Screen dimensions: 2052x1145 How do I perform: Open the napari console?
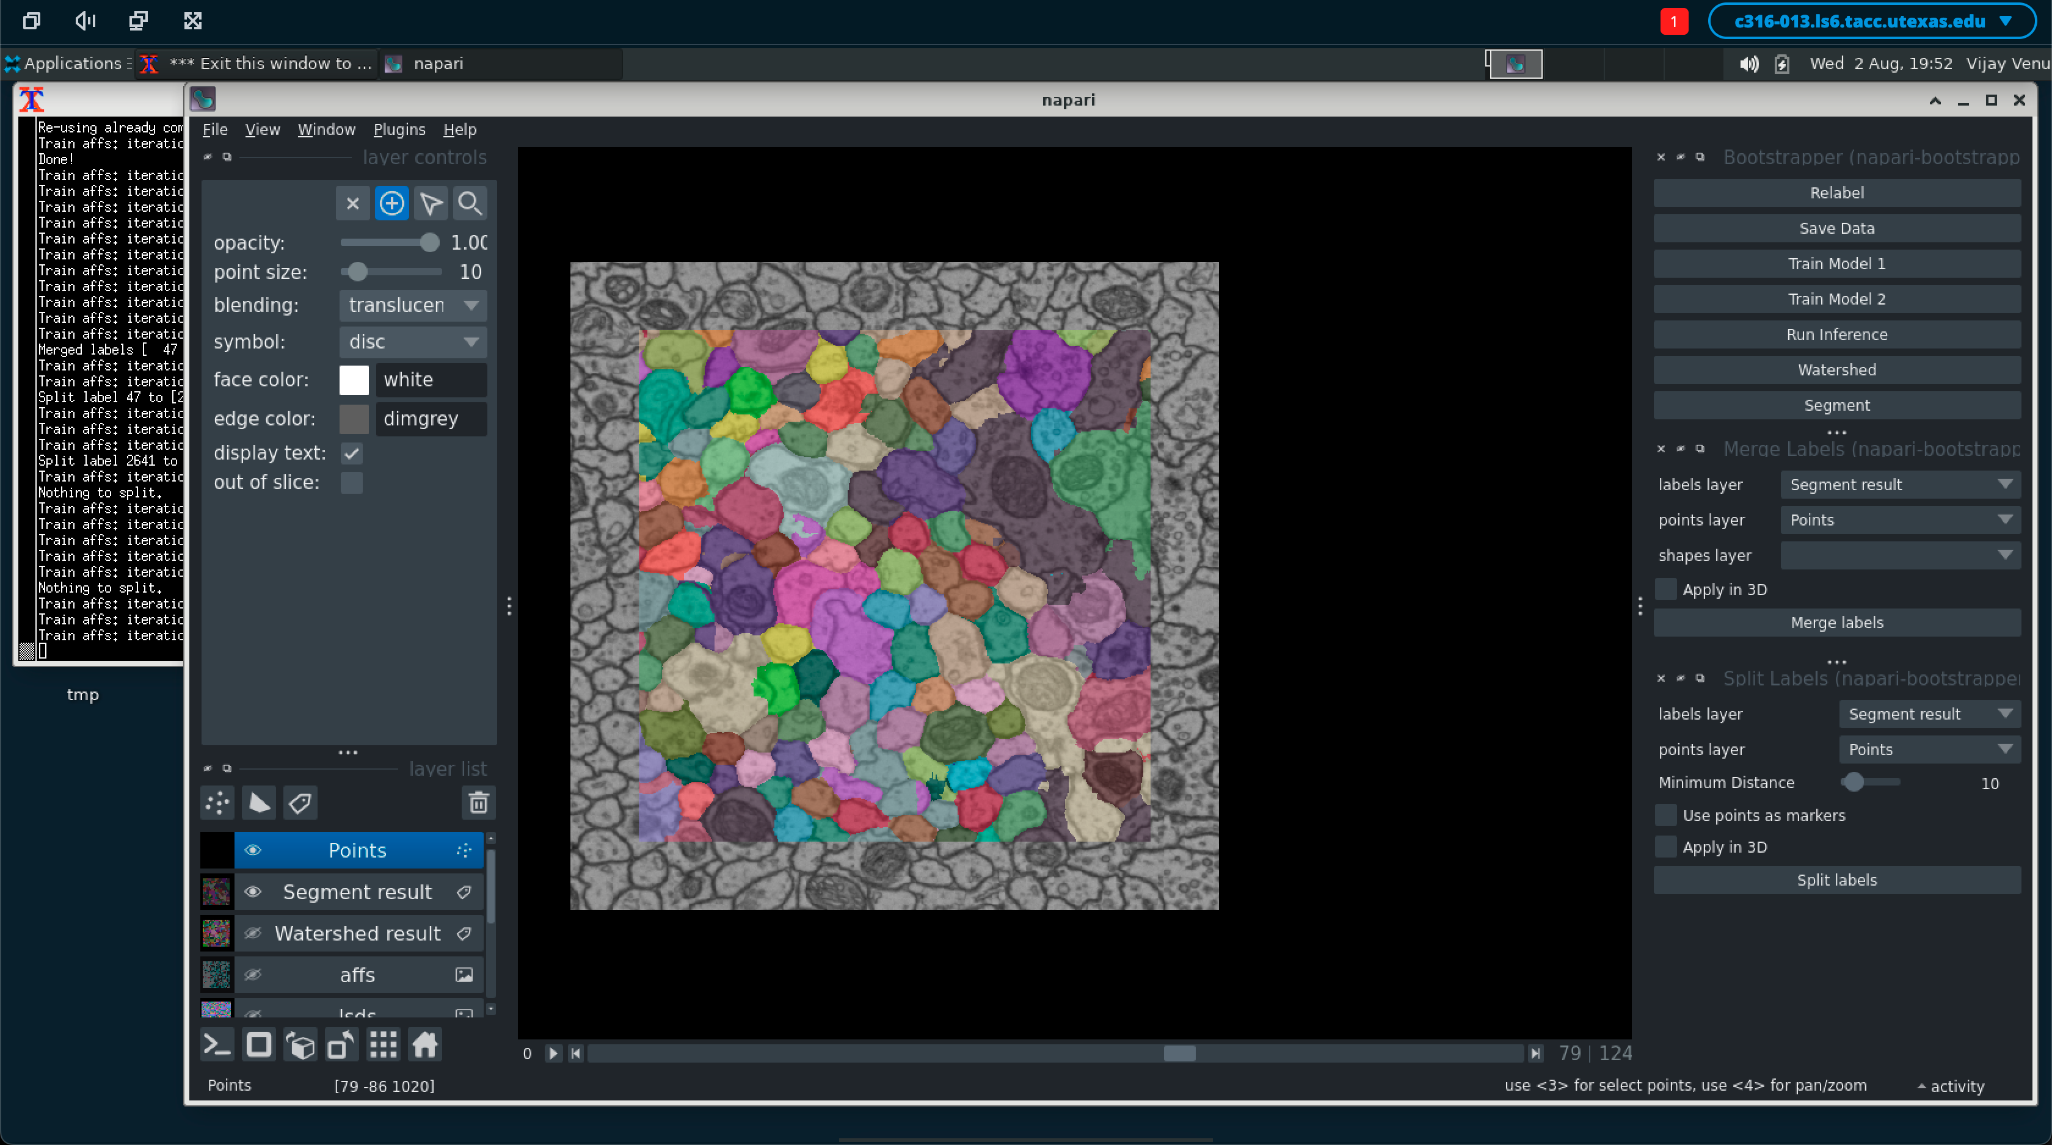(217, 1045)
